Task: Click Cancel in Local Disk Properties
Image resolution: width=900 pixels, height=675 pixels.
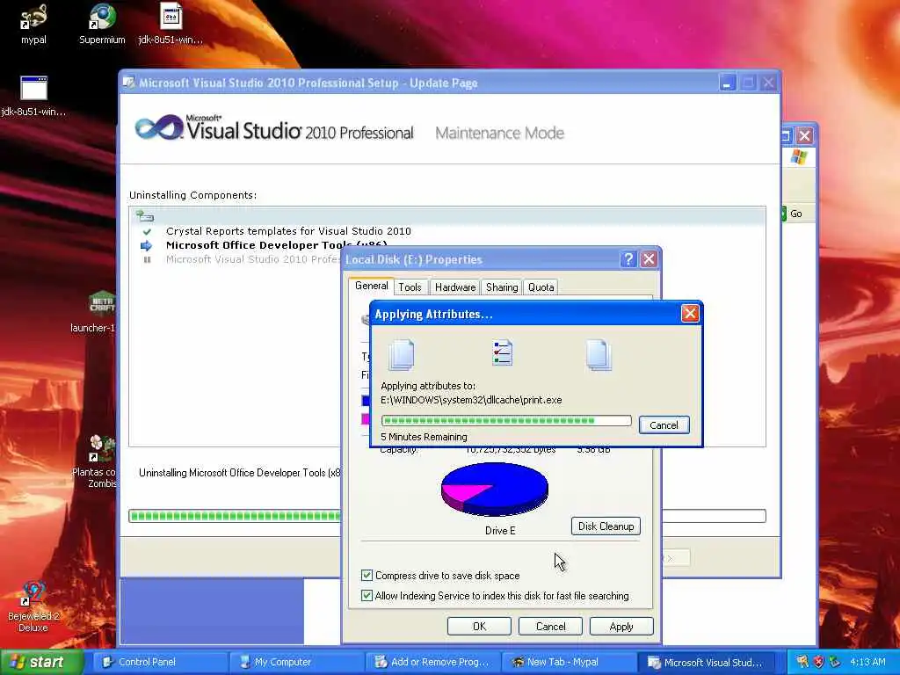Action: pyautogui.click(x=550, y=626)
